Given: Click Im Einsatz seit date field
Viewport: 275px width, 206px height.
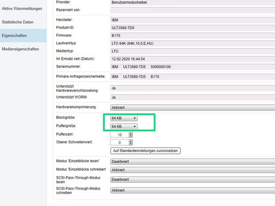Looking at the screenshot, I should 193,59.
